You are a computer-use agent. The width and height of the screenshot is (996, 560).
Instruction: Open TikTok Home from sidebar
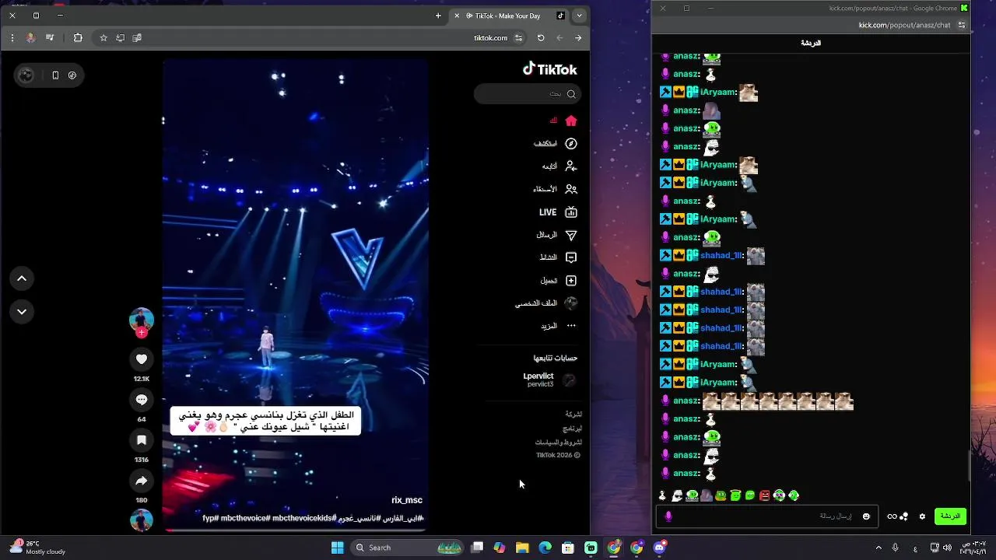(x=563, y=121)
